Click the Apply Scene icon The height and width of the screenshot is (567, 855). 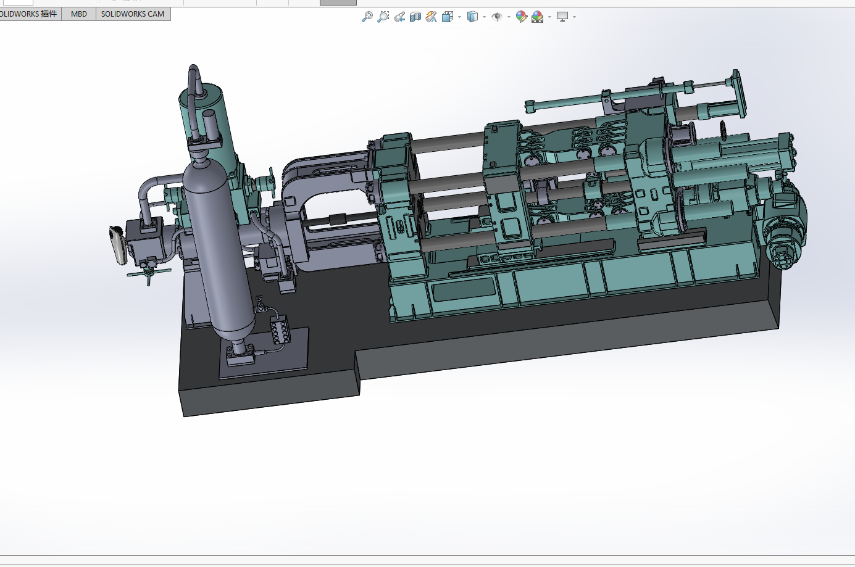538,17
